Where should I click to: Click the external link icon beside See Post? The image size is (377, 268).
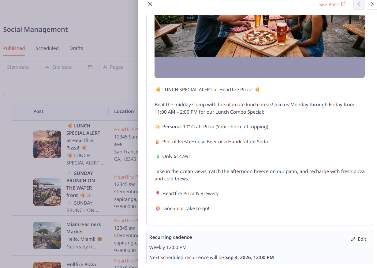343,4
